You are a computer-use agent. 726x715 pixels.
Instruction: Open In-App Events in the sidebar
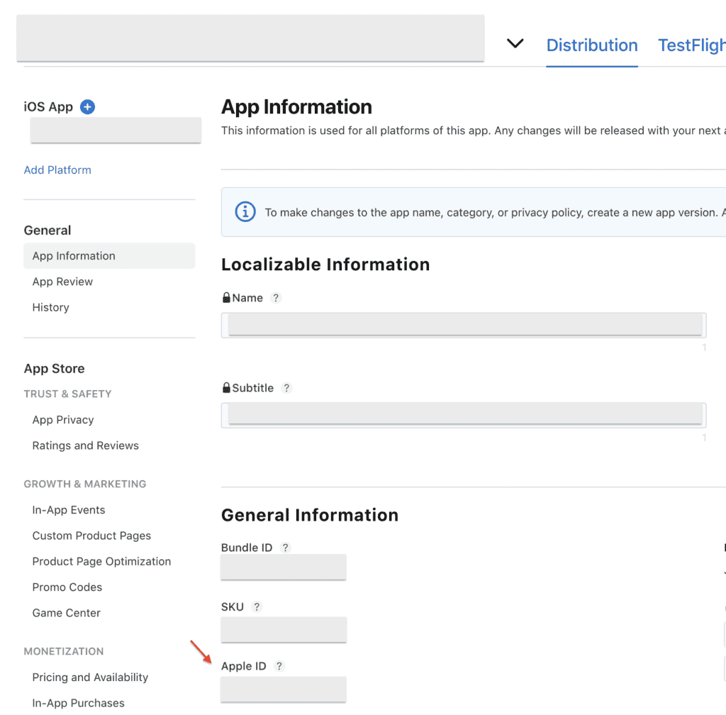coord(69,510)
